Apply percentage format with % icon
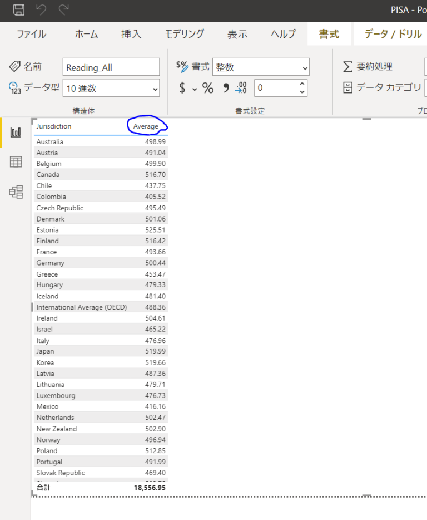Screen dimensions: 427x520 tap(208, 88)
